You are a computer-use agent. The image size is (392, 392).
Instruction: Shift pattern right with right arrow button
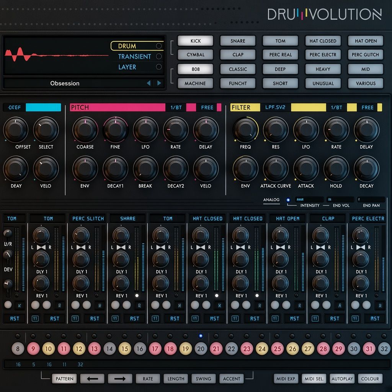pyautogui.click(x=120, y=379)
